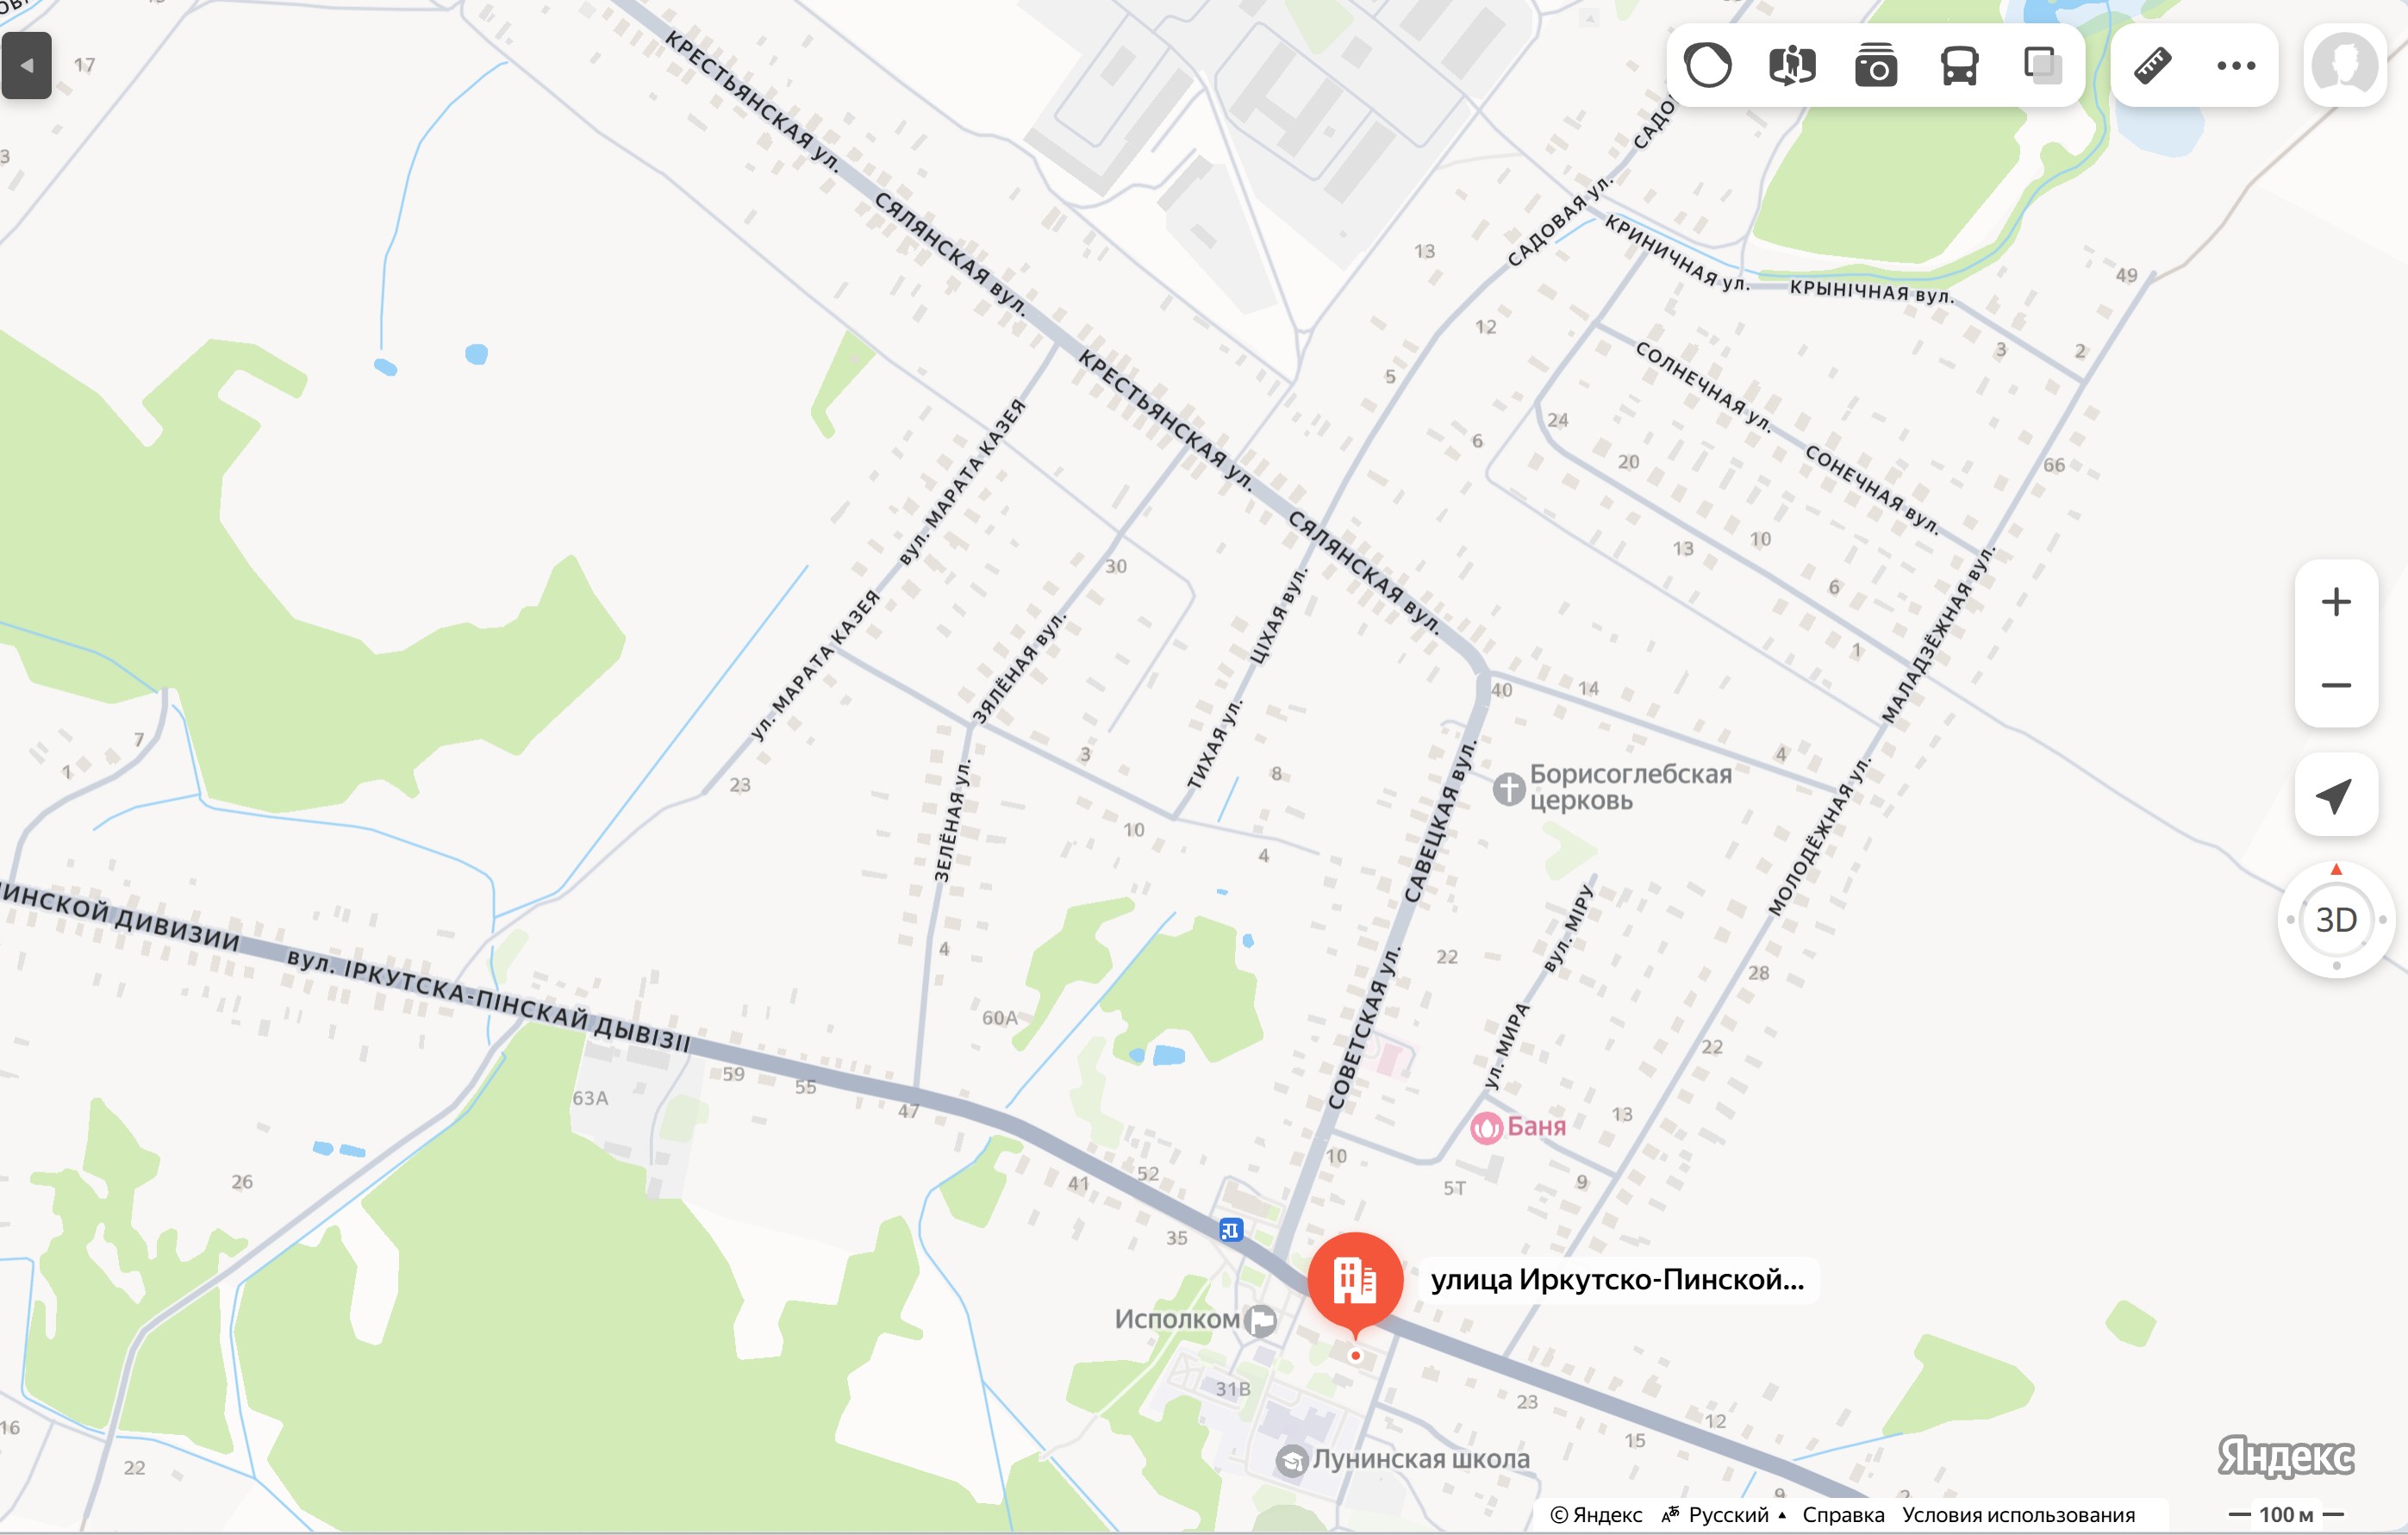Toggle the traffic layer icon
The image size is (2408, 1535).
(x=1708, y=66)
